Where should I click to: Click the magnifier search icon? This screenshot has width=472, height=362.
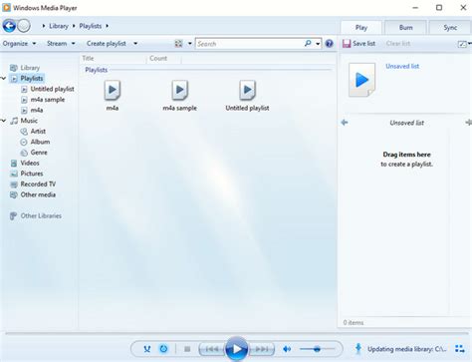(308, 44)
